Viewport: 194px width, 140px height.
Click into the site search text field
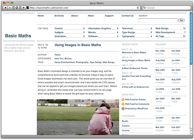tap(158, 20)
